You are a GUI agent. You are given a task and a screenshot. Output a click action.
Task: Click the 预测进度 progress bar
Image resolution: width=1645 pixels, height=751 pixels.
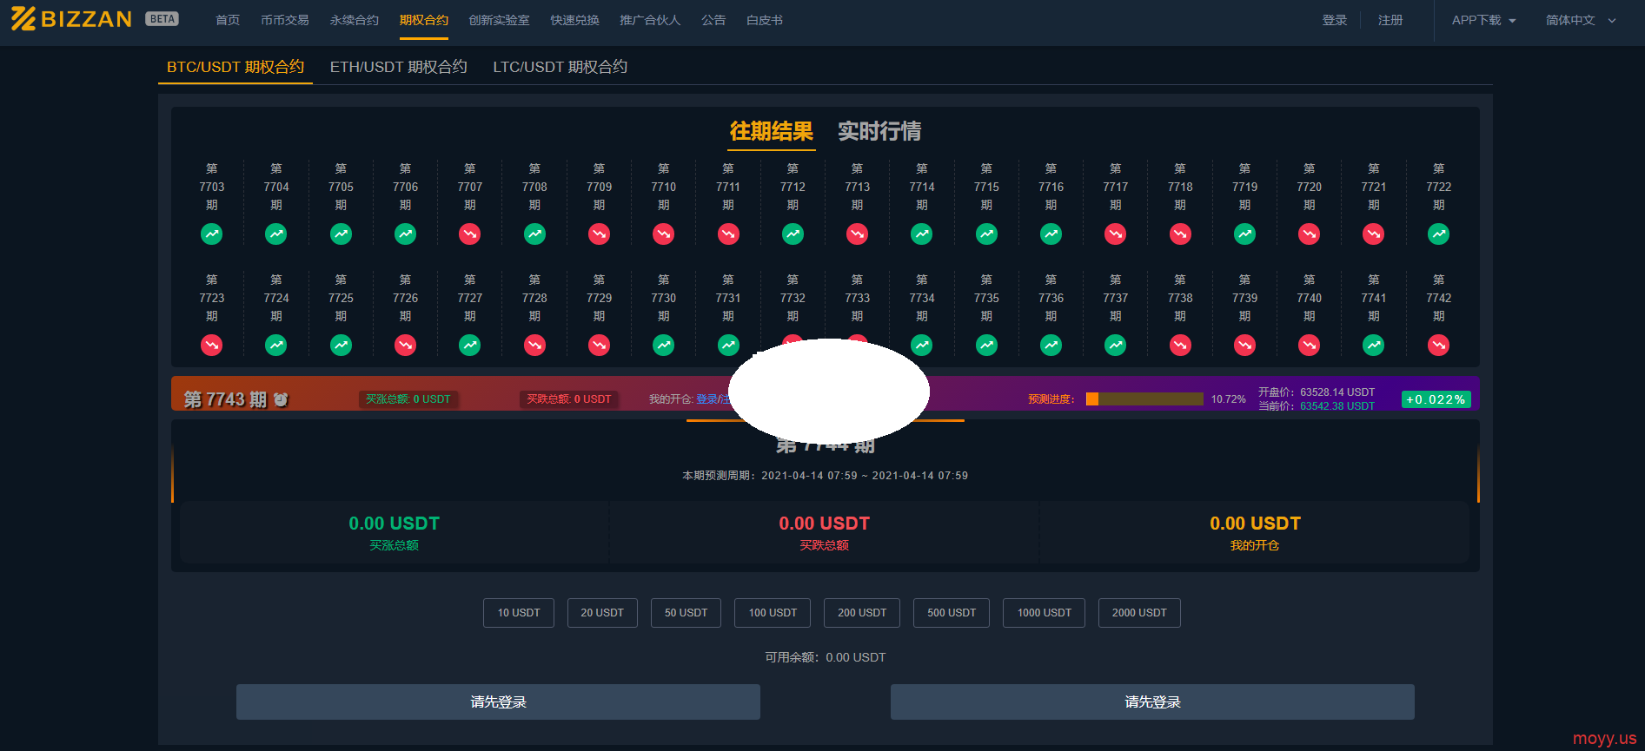coord(1144,399)
